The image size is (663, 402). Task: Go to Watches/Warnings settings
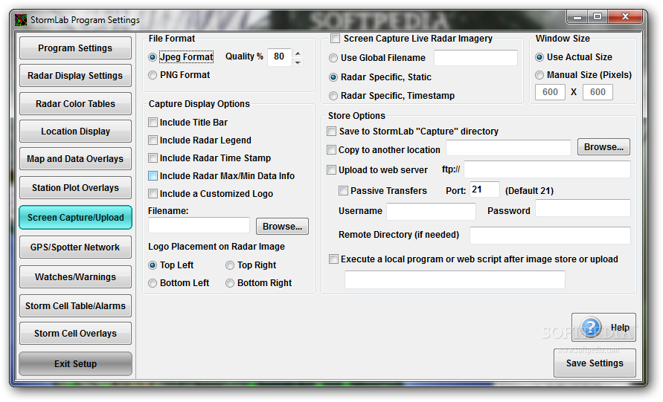(75, 277)
